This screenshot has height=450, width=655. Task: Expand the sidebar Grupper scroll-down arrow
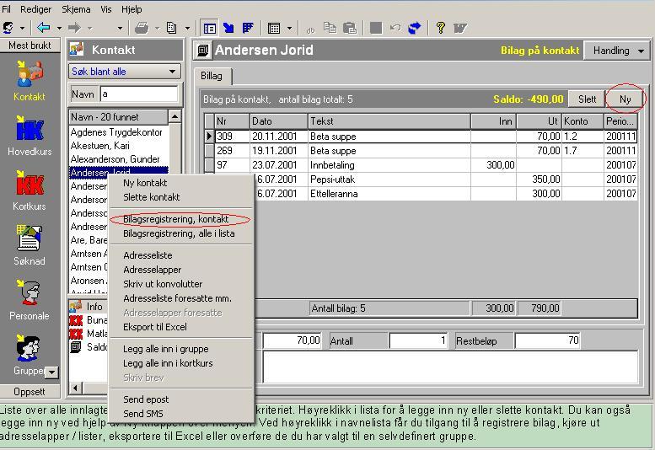(x=51, y=372)
